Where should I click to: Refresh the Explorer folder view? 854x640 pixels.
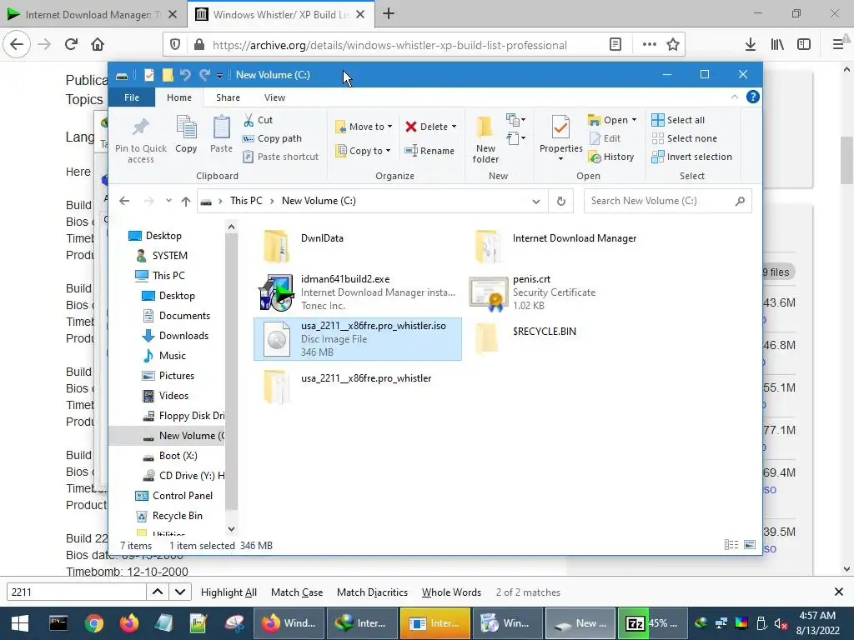point(561,202)
